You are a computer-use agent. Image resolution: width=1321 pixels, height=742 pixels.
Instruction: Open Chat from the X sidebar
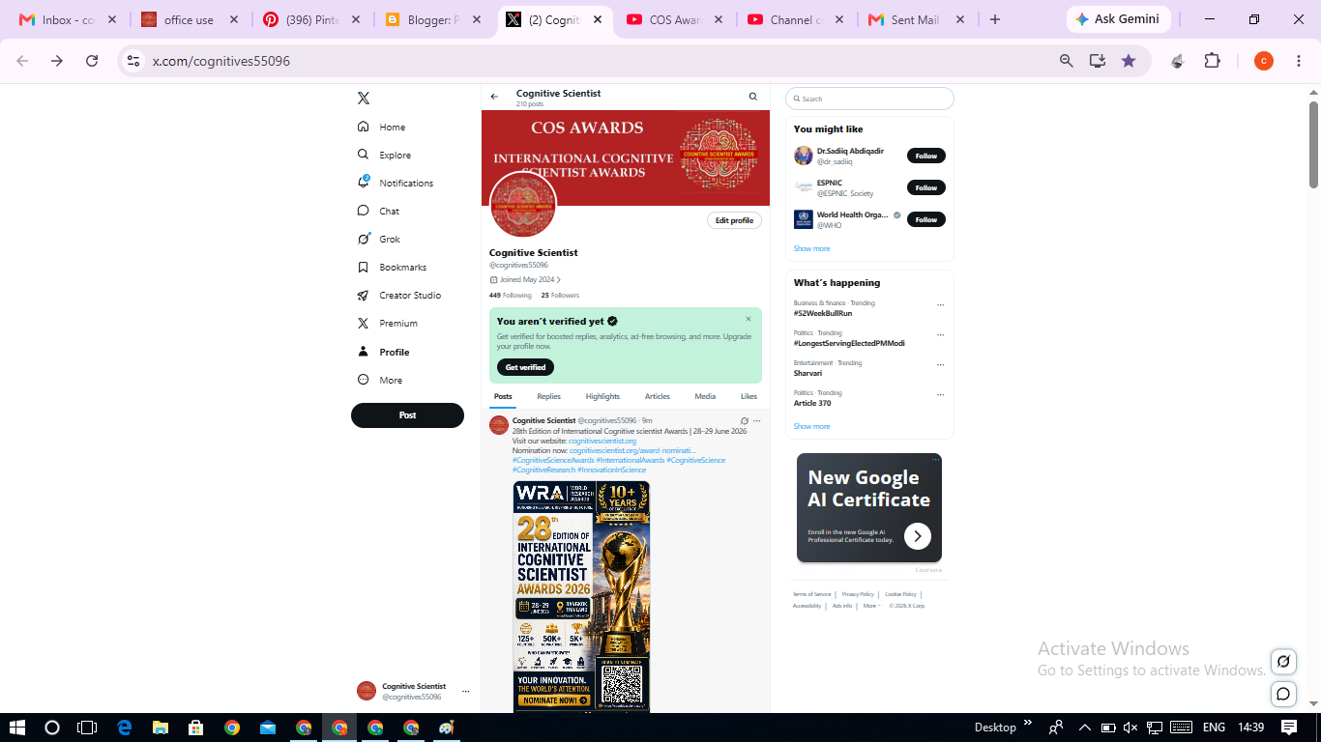tap(378, 211)
